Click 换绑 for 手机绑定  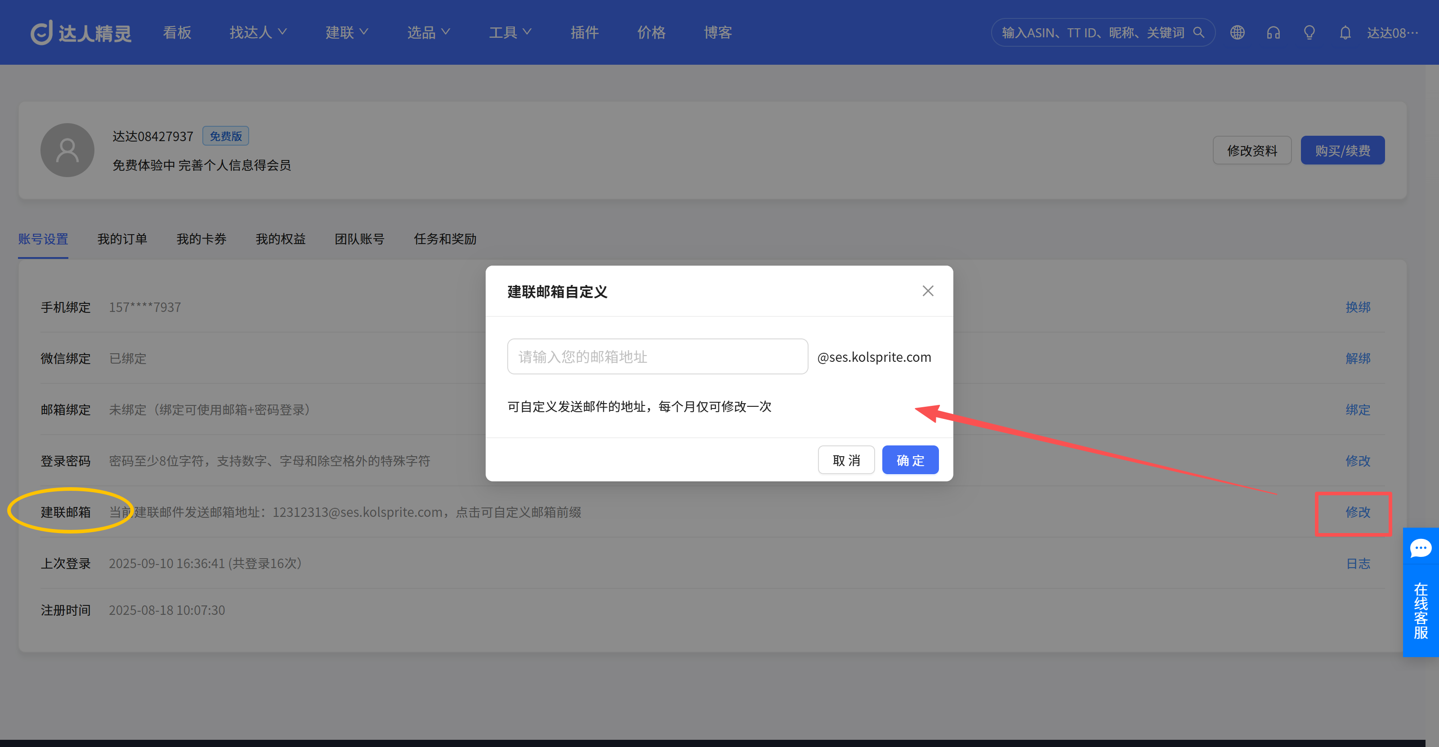[1358, 307]
